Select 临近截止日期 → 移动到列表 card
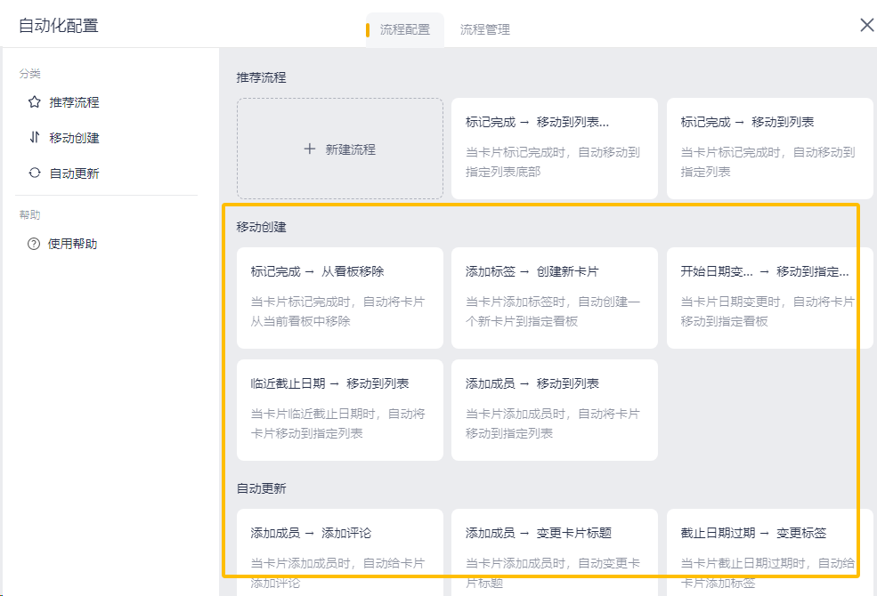Screen dimensions: 877x596 point(340,409)
